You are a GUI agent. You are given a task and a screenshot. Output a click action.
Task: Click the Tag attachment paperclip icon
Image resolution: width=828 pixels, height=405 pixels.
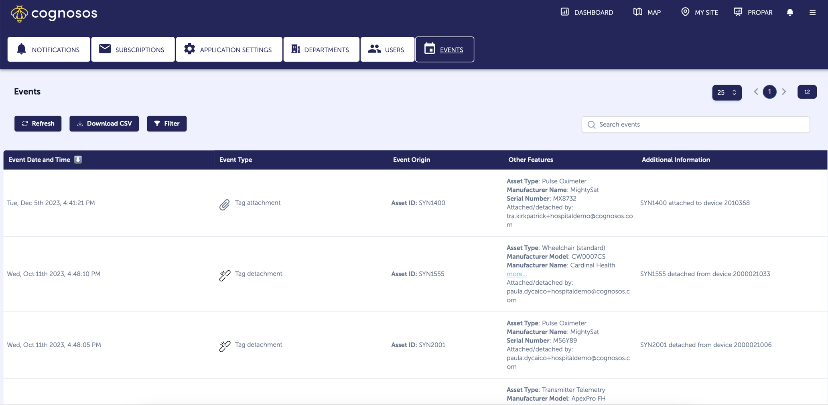coord(225,205)
